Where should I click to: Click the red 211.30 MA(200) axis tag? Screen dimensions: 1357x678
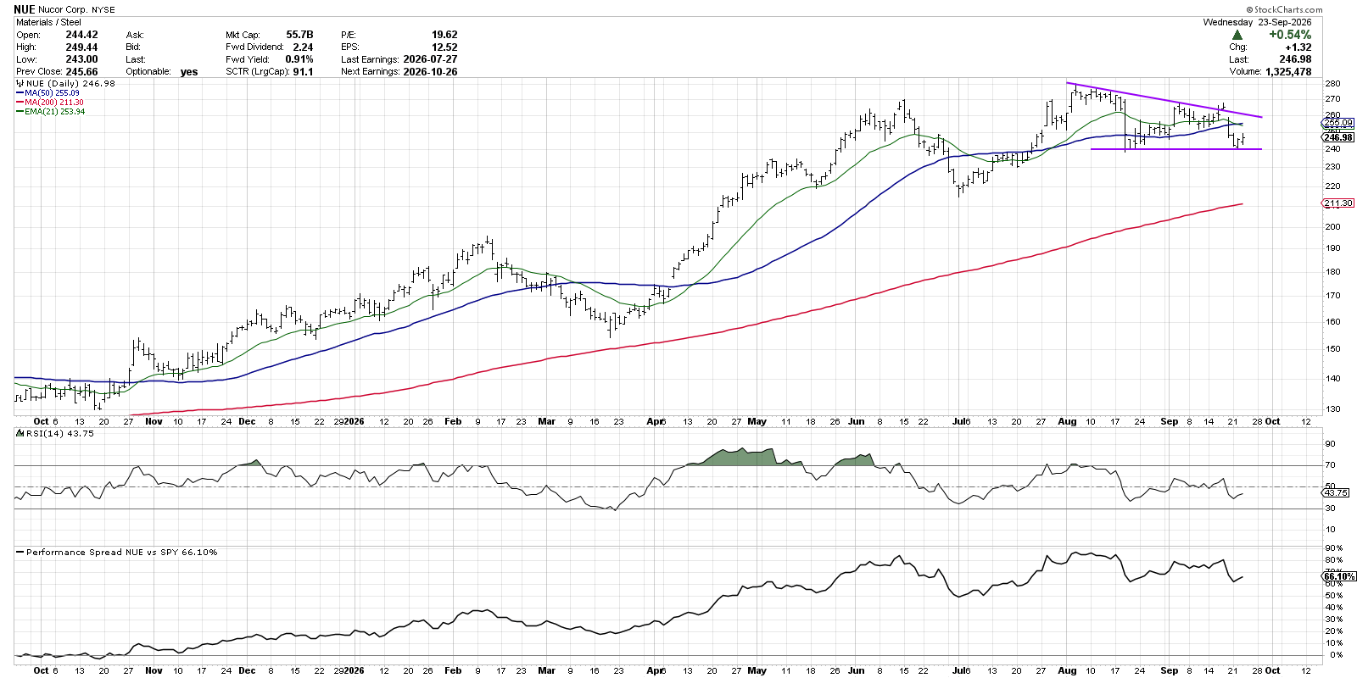point(1338,203)
